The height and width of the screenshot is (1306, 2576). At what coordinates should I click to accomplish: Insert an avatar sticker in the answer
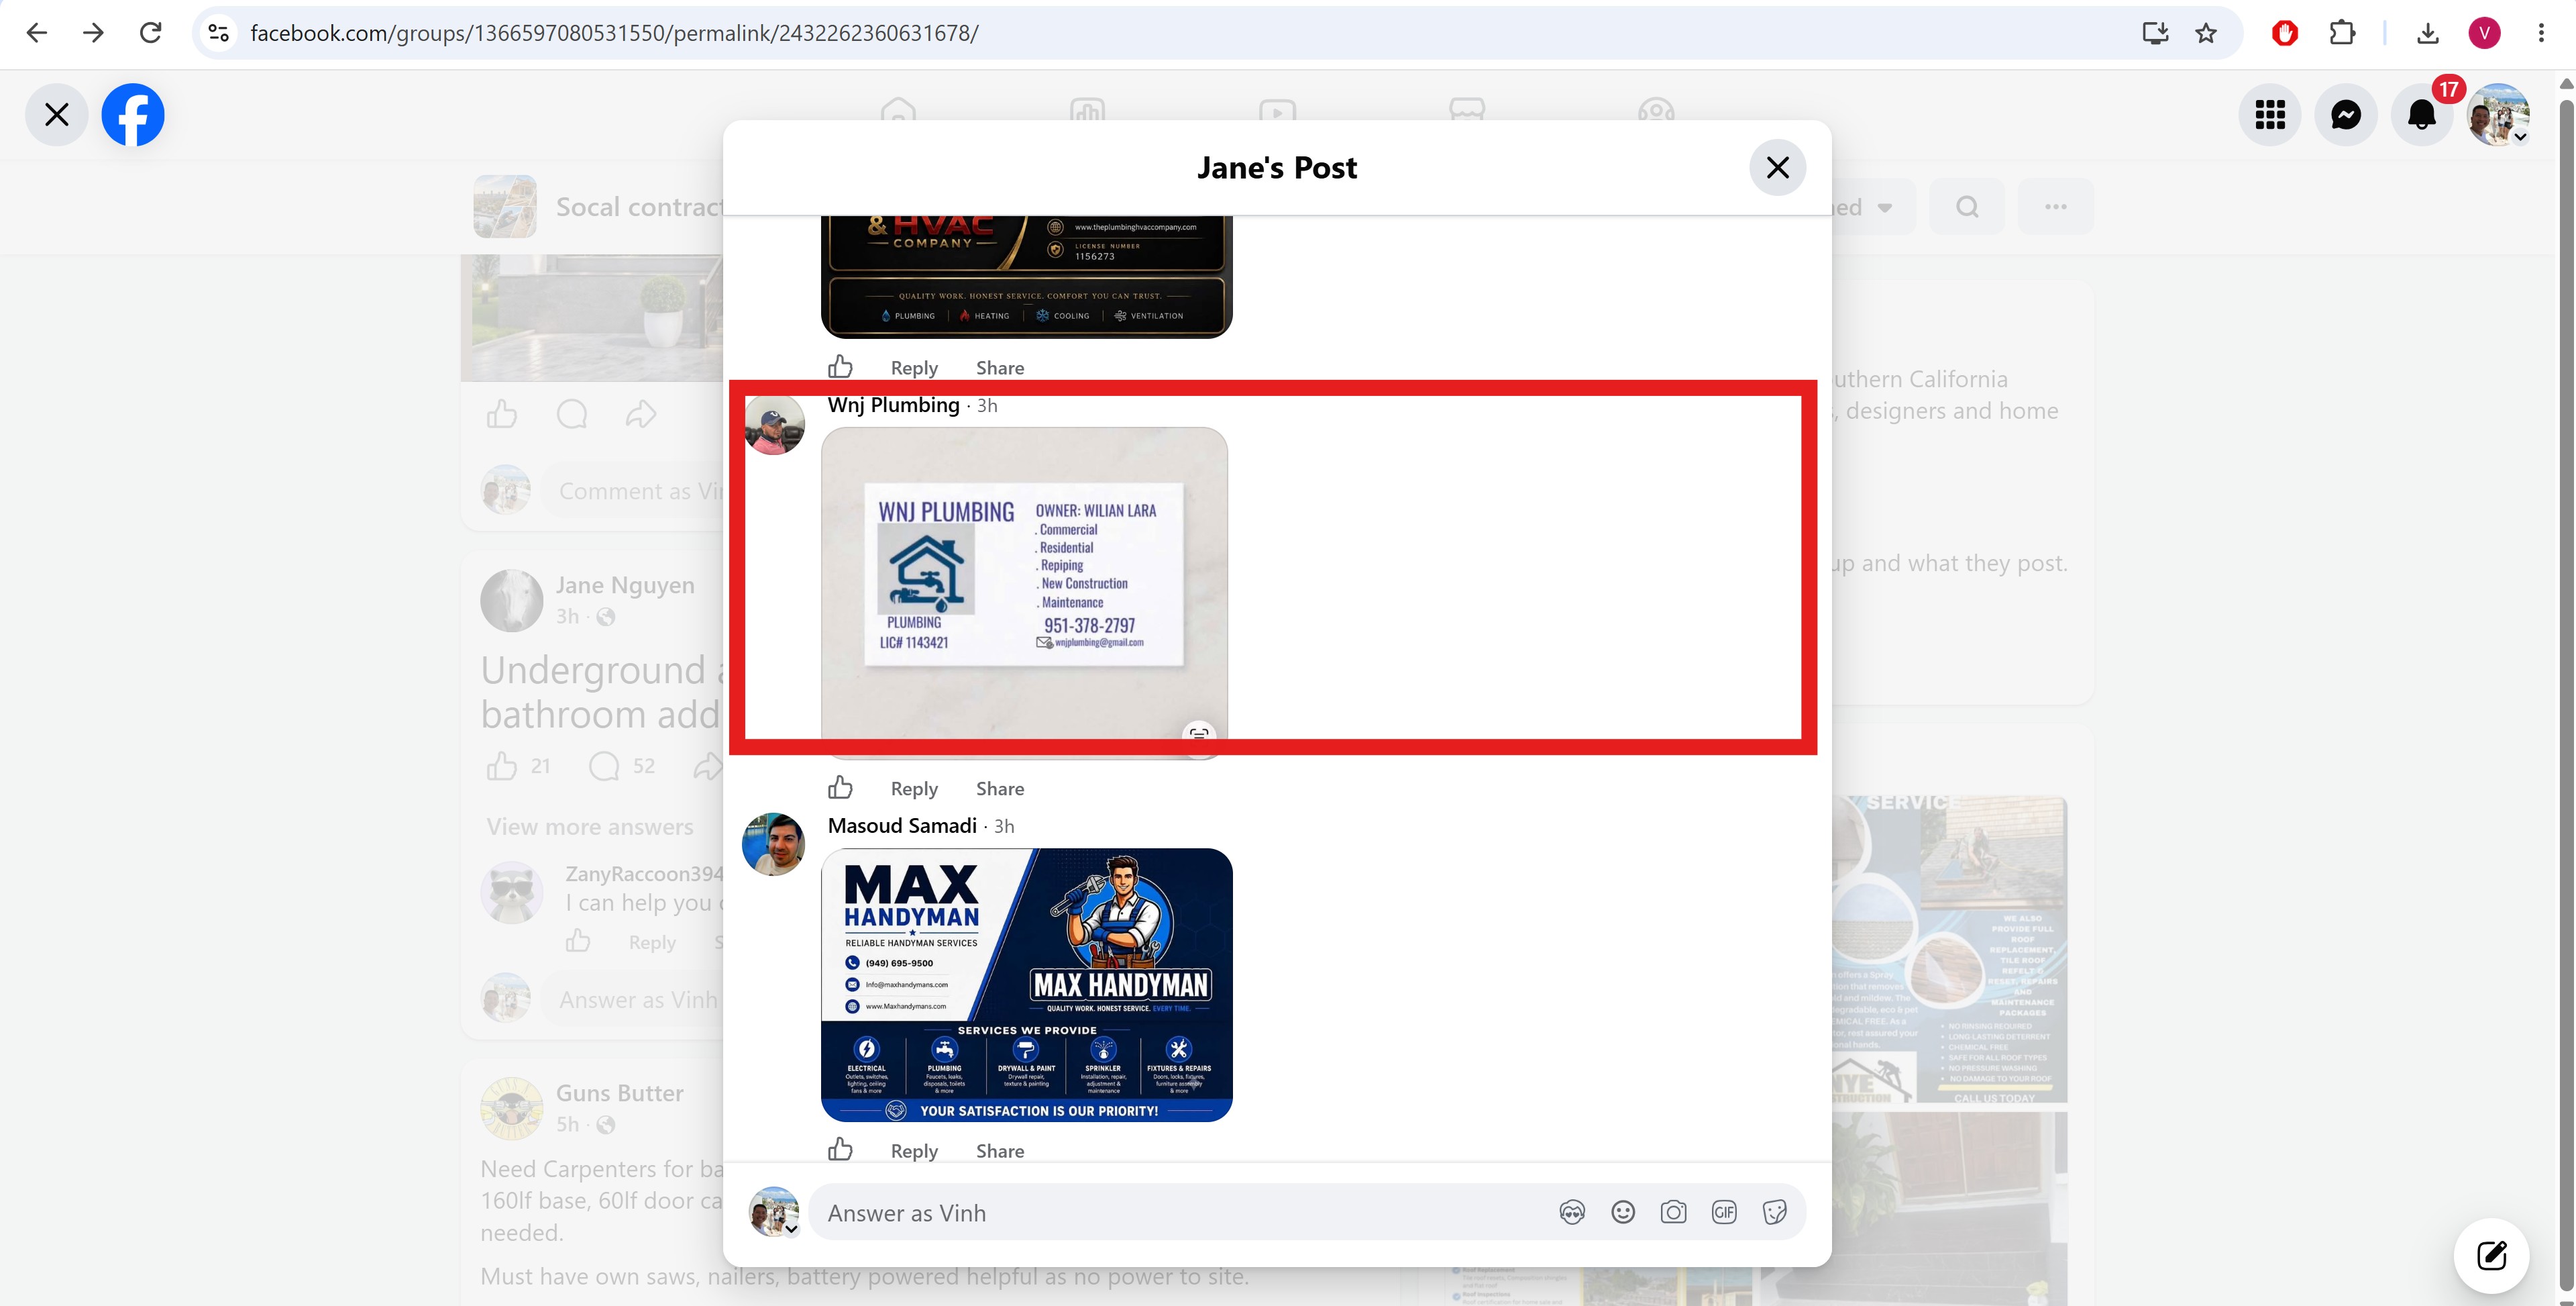(x=1572, y=1213)
